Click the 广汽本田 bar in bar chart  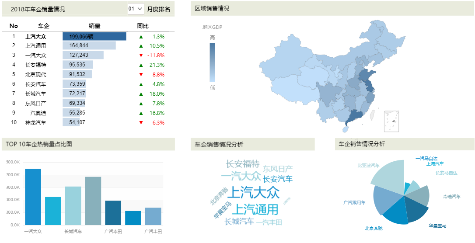pyautogui.click(x=113, y=213)
